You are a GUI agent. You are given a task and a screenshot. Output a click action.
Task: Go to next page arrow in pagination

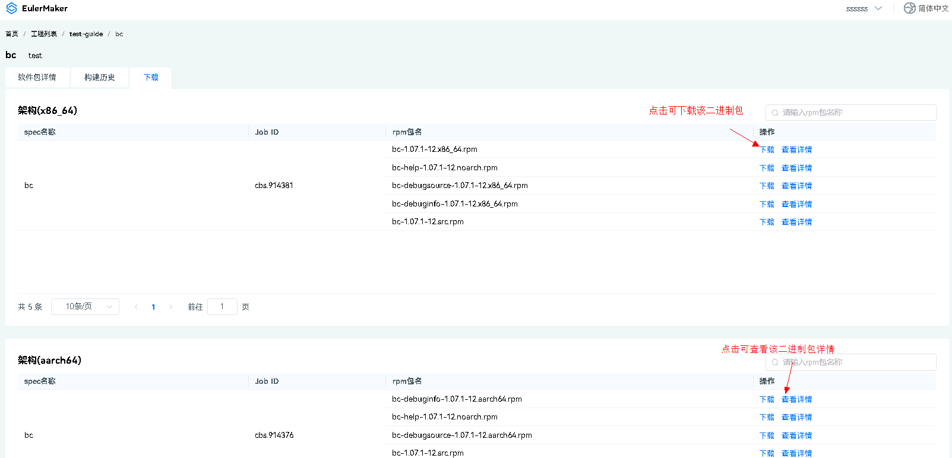tap(170, 307)
